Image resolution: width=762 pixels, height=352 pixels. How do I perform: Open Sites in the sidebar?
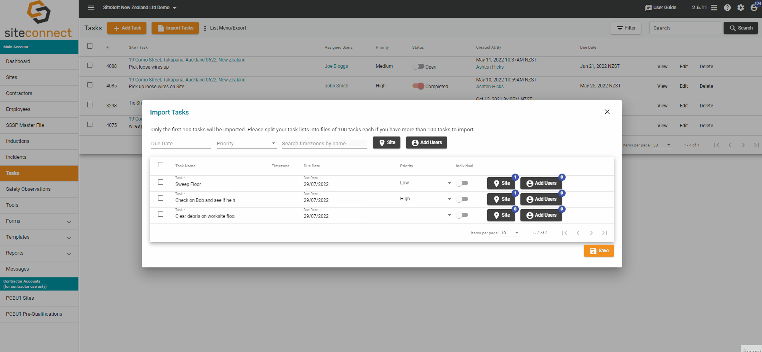(x=39, y=77)
